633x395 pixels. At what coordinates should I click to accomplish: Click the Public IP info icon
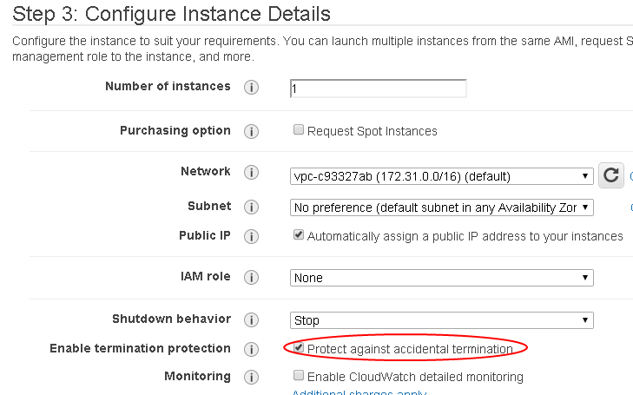pyautogui.click(x=251, y=236)
